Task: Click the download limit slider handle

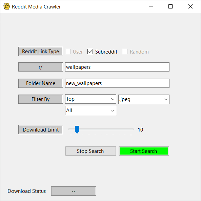Action: click(x=77, y=129)
